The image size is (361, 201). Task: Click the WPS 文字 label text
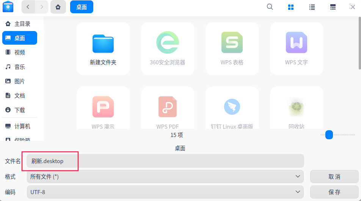pyautogui.click(x=297, y=62)
